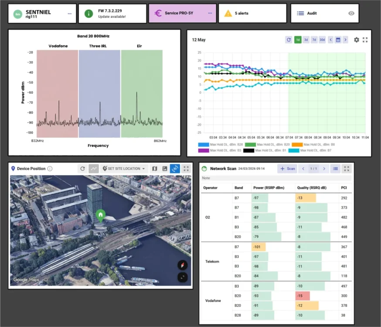Screen dimensions: 381x327
Task: Click the map compass button
Action: 183,265
